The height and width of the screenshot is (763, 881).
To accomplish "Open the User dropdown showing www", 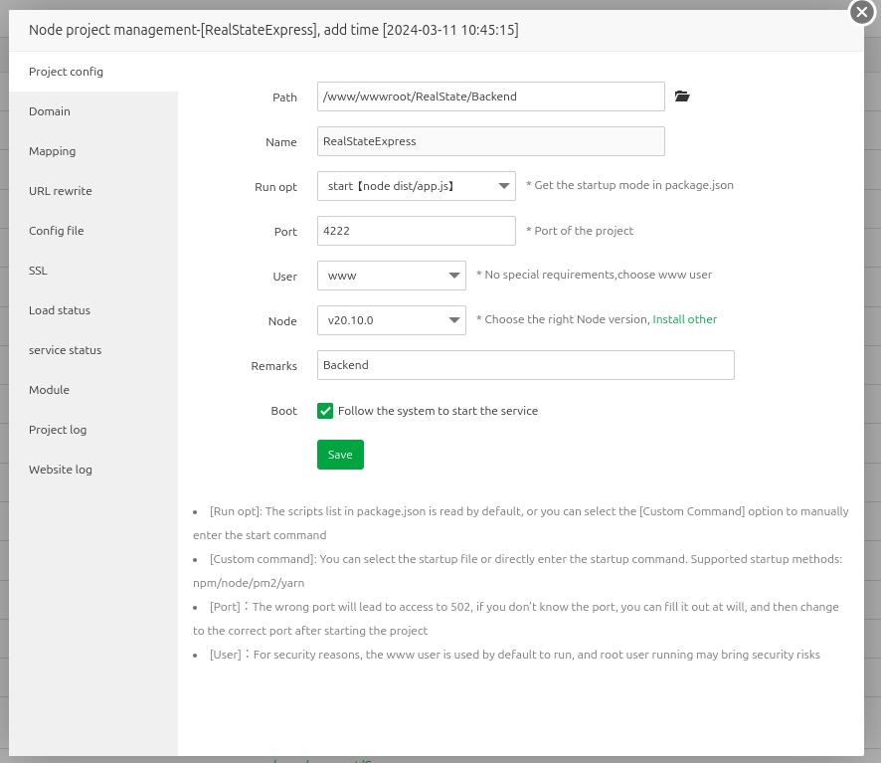I will point(392,276).
